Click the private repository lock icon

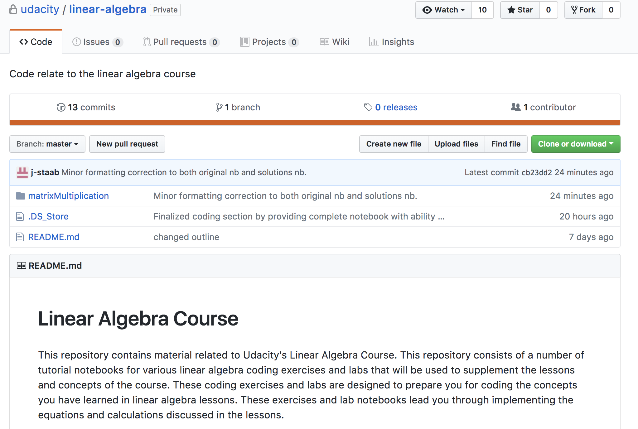pyautogui.click(x=13, y=9)
